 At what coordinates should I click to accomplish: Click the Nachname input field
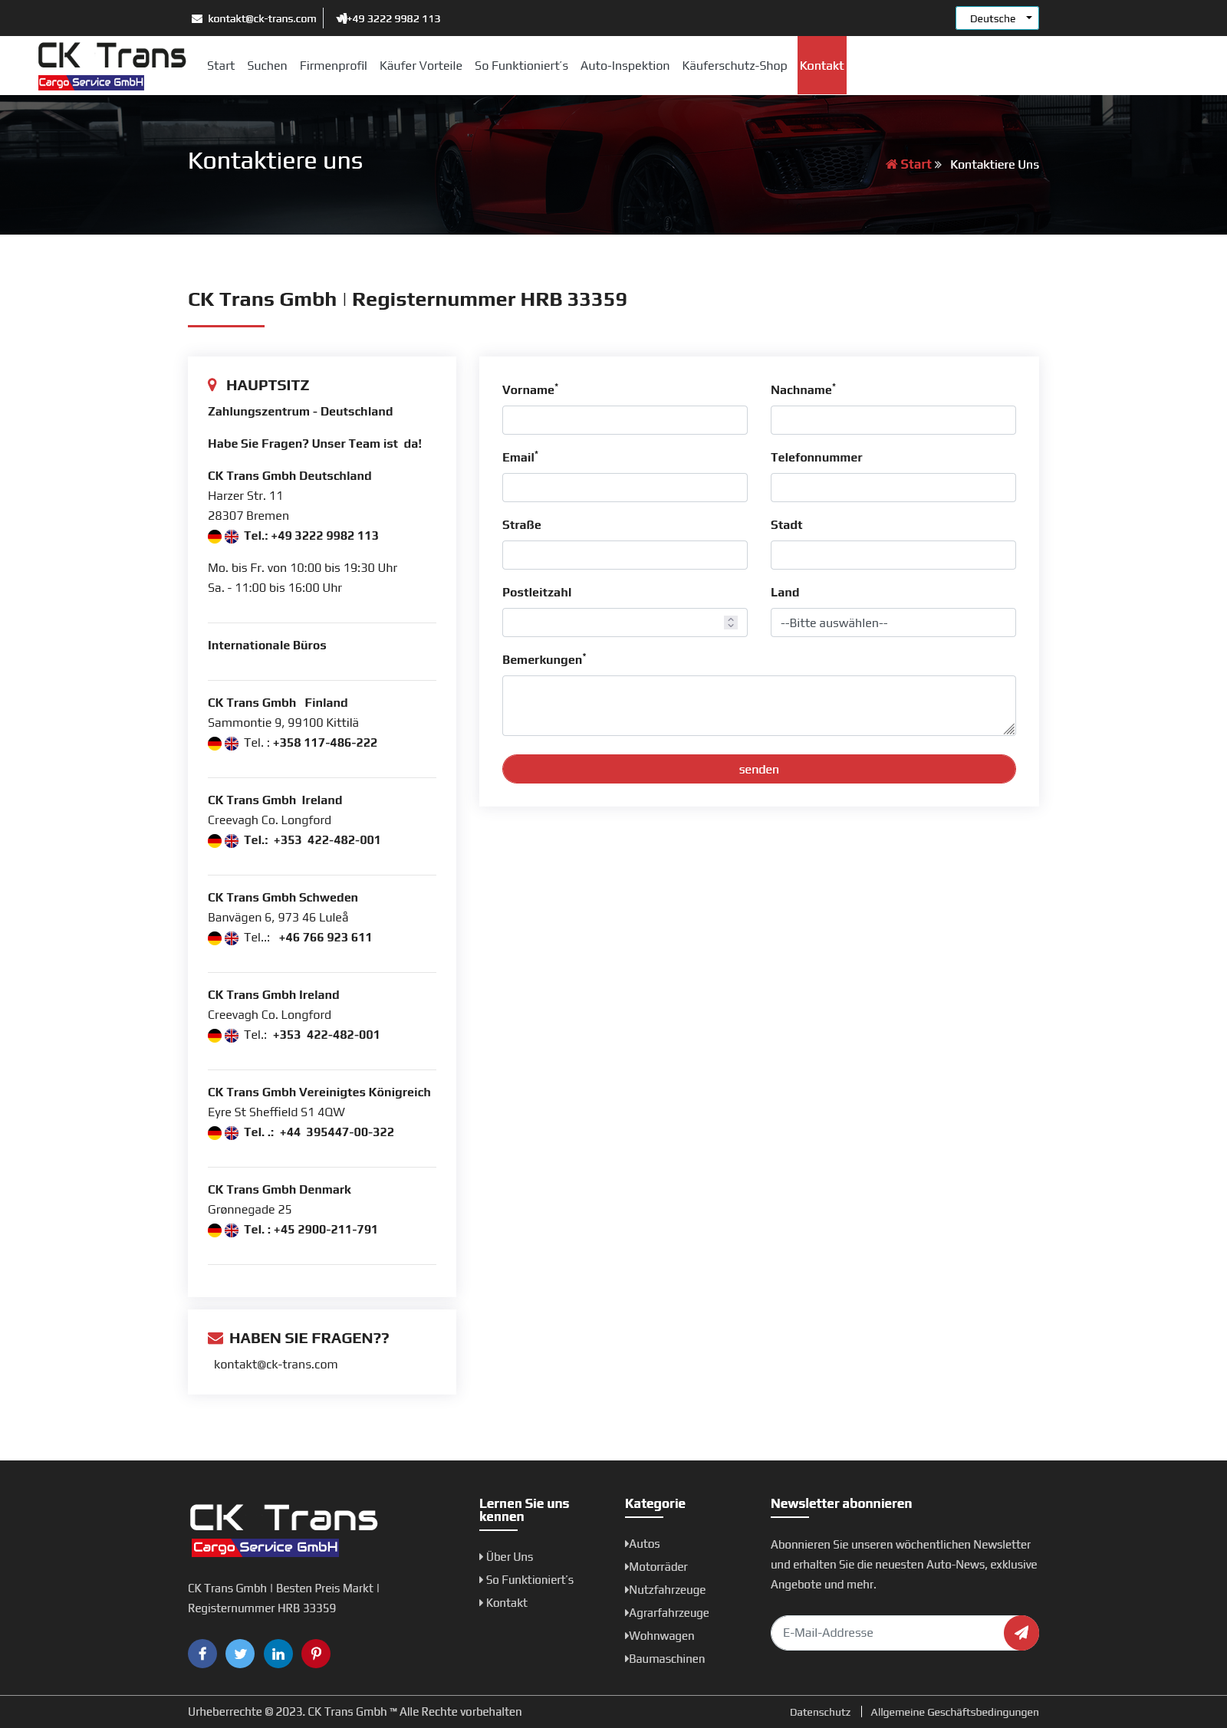893,420
